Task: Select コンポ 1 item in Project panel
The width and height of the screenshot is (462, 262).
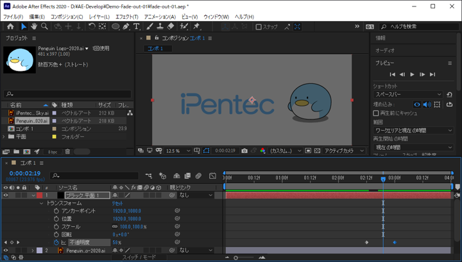Action: (x=24, y=129)
